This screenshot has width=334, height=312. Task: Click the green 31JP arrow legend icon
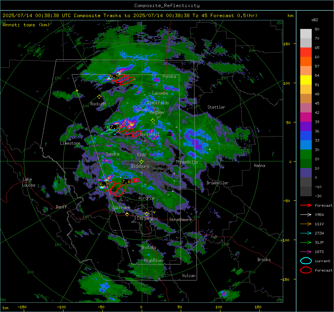pos(306,242)
